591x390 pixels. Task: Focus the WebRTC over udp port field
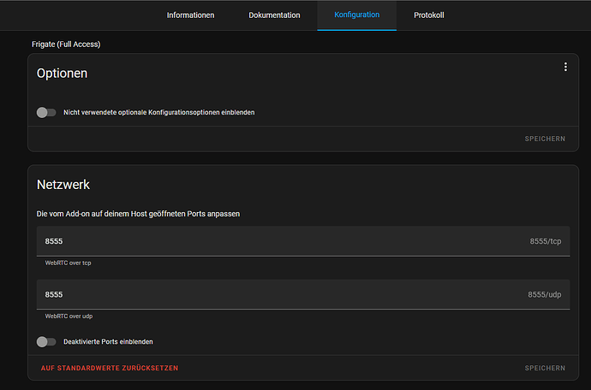(x=303, y=294)
